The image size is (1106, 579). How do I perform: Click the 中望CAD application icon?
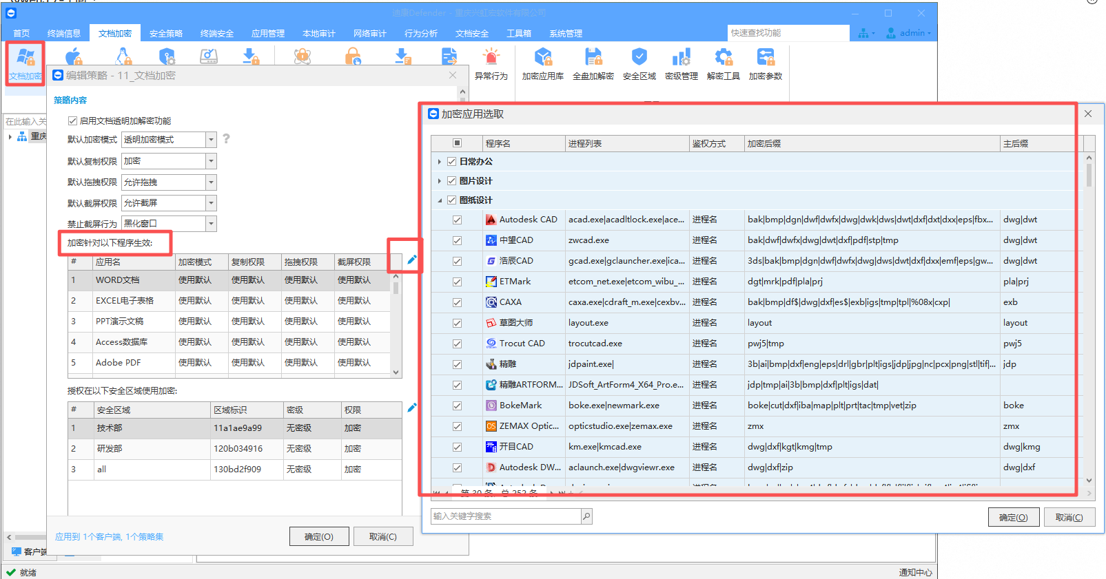(491, 240)
